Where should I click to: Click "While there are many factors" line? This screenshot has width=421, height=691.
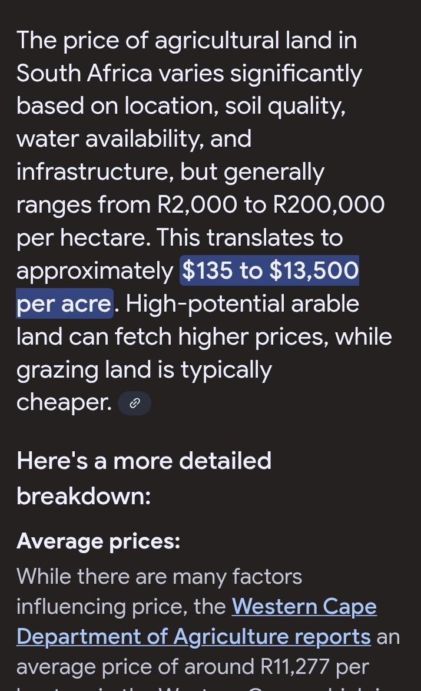pyautogui.click(x=159, y=576)
